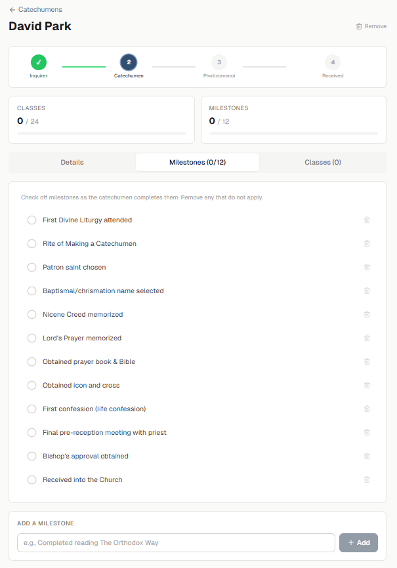Click the completed Inquirer stage circle

pyautogui.click(x=39, y=62)
